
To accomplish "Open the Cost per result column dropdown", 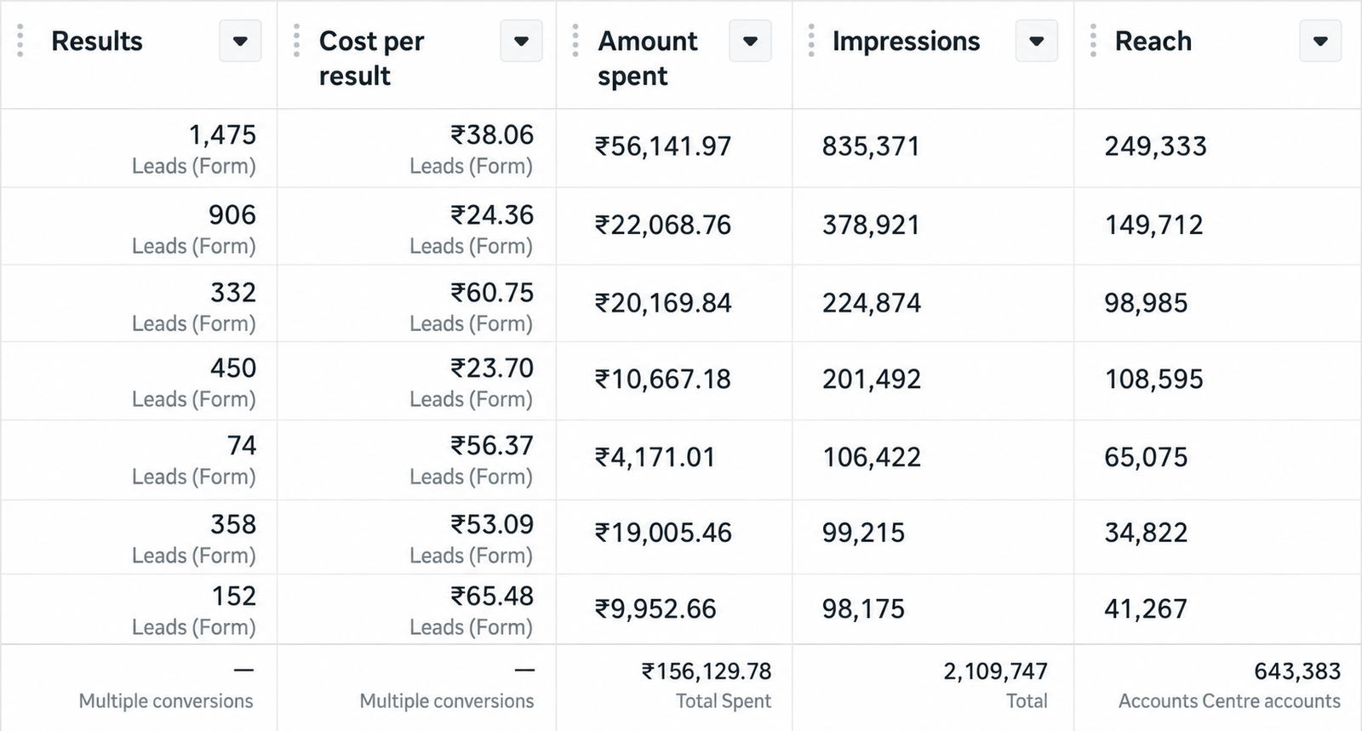I will [x=521, y=41].
